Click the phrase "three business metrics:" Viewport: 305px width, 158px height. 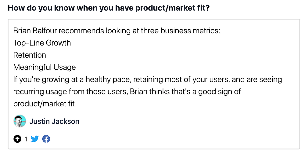180,31
